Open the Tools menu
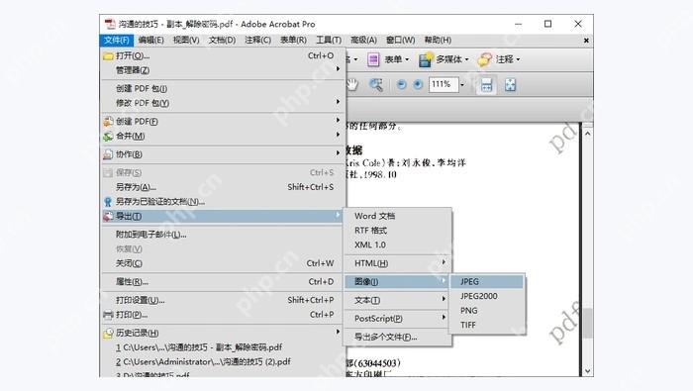Screen dimensions: 693x391 329,41
